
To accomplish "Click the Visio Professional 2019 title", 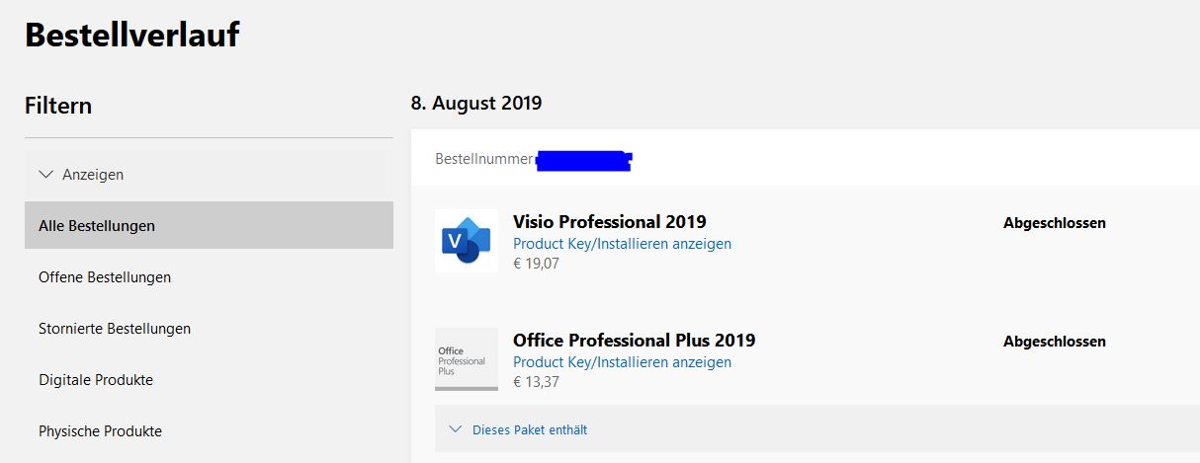I will pos(609,221).
